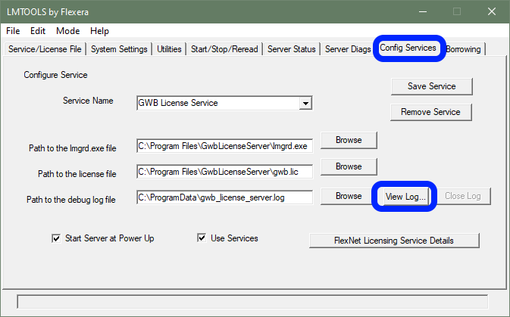Click the bottom status bar field
The height and width of the screenshot is (317, 510).
point(252,302)
